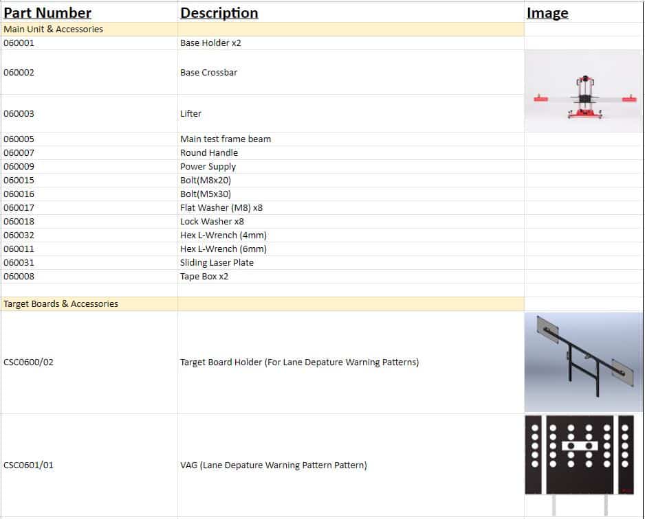Select part number CSC0601/01 cell
This screenshot has height=519, width=645.
pyautogui.click(x=89, y=465)
